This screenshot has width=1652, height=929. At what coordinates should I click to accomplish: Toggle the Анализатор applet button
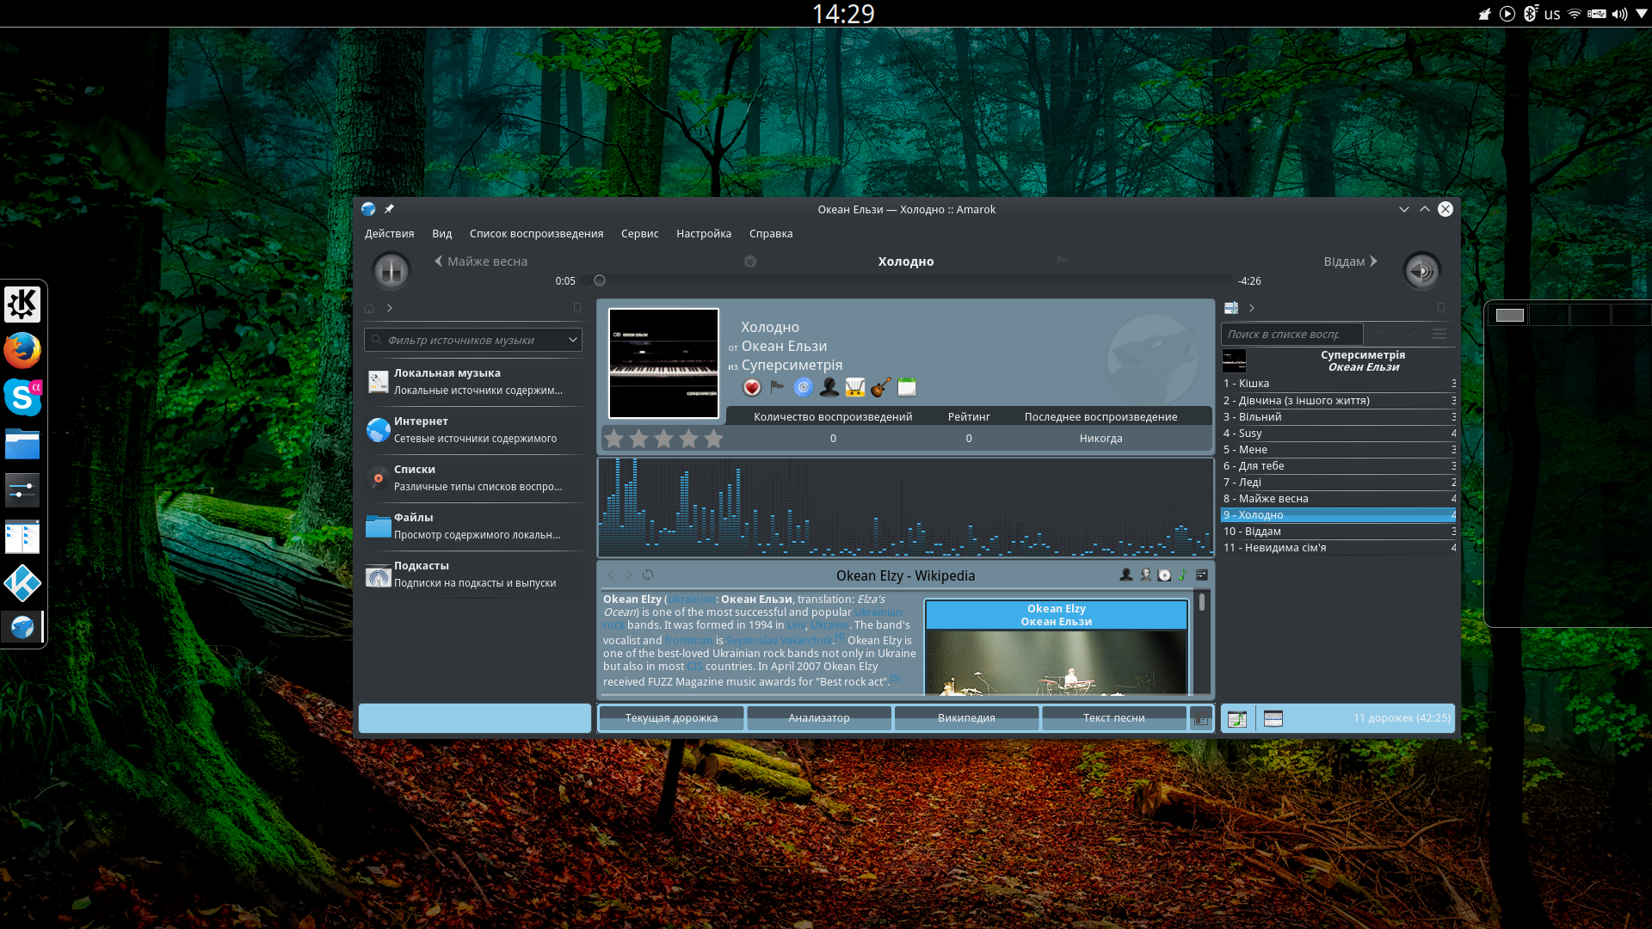pos(818,718)
